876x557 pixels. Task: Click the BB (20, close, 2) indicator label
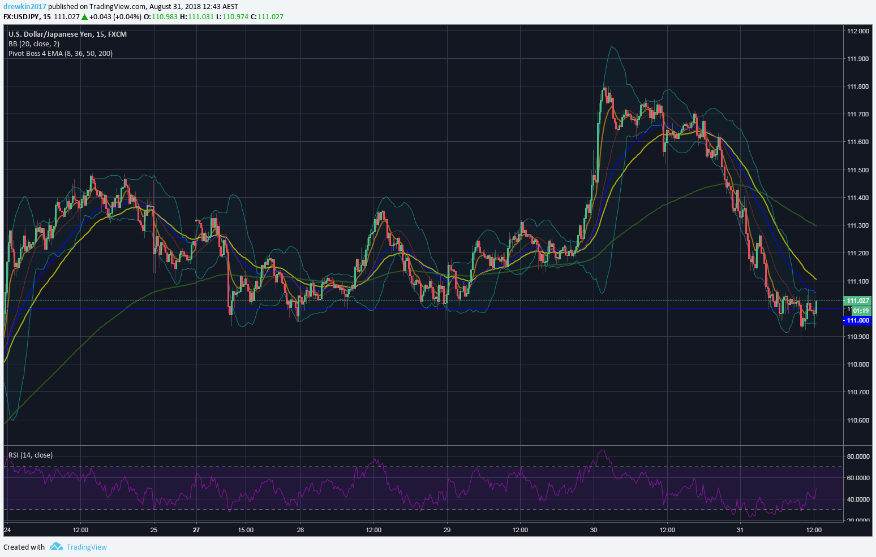pos(34,44)
